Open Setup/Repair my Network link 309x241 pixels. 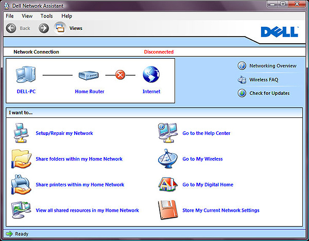(x=64, y=133)
